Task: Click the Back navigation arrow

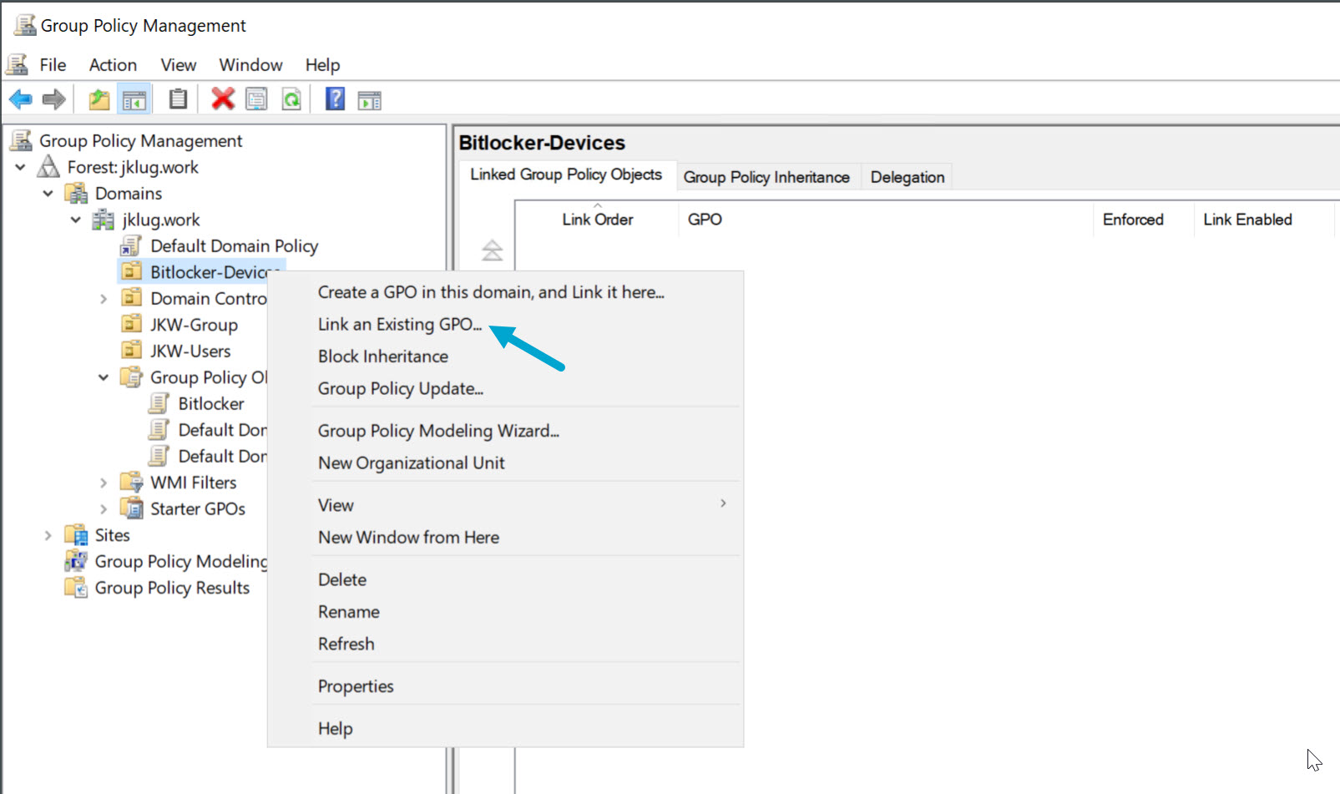Action: point(20,99)
